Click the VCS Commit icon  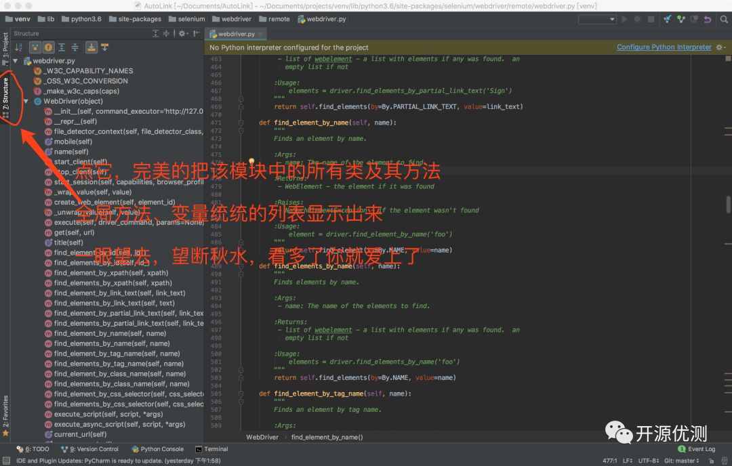(681, 19)
